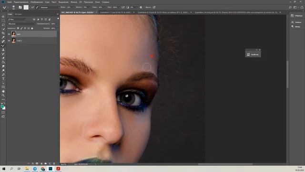Screen dimensions: 305x172
Task: Toggle layer filtering switch in Layers panel
Action: [58, 19]
